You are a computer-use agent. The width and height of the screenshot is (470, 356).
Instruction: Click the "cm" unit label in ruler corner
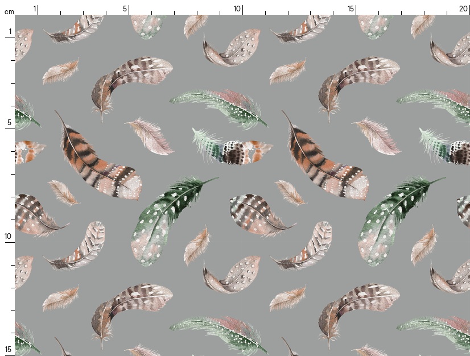click(x=9, y=11)
